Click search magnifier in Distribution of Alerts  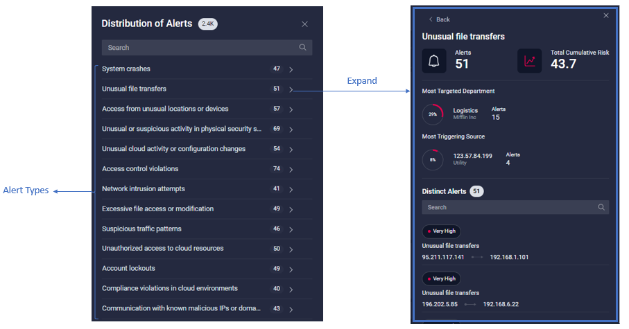(302, 48)
